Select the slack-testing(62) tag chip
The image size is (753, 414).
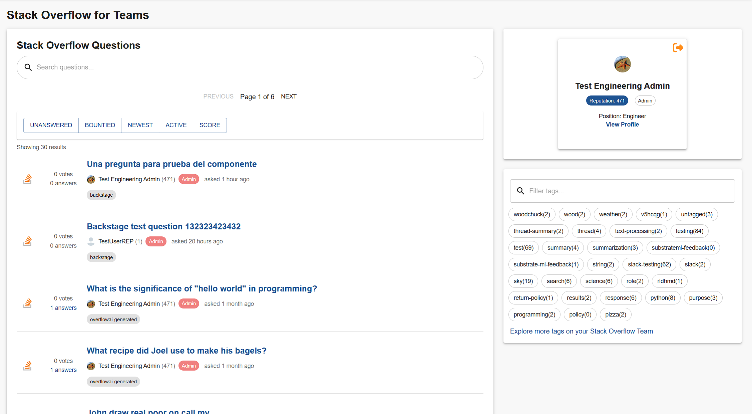tap(649, 264)
